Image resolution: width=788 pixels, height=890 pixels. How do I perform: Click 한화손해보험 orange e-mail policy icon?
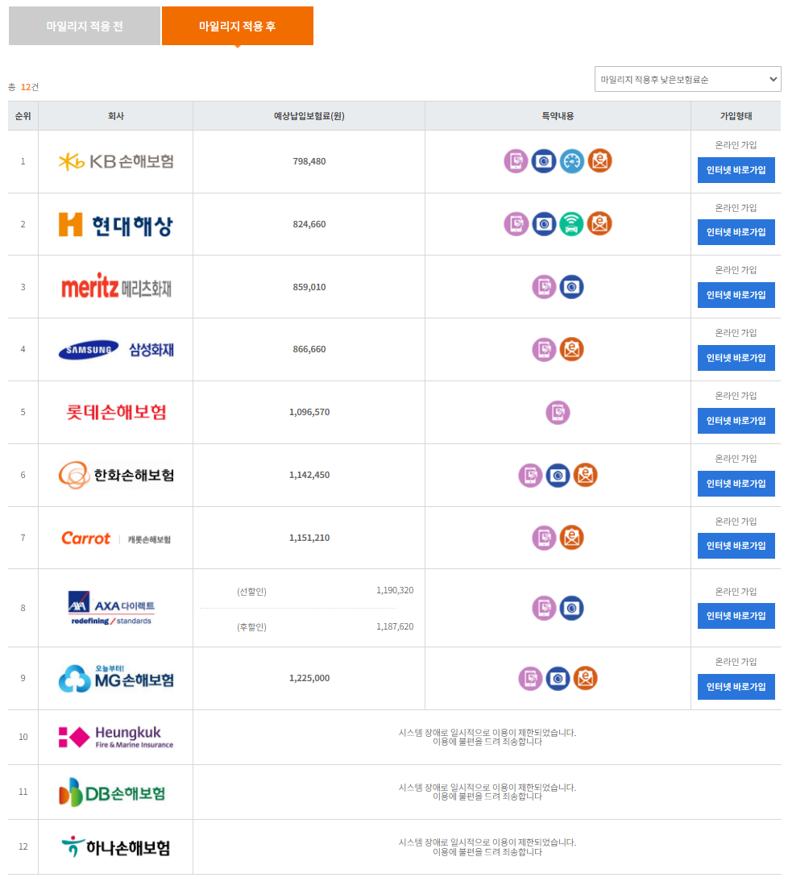pyautogui.click(x=586, y=475)
